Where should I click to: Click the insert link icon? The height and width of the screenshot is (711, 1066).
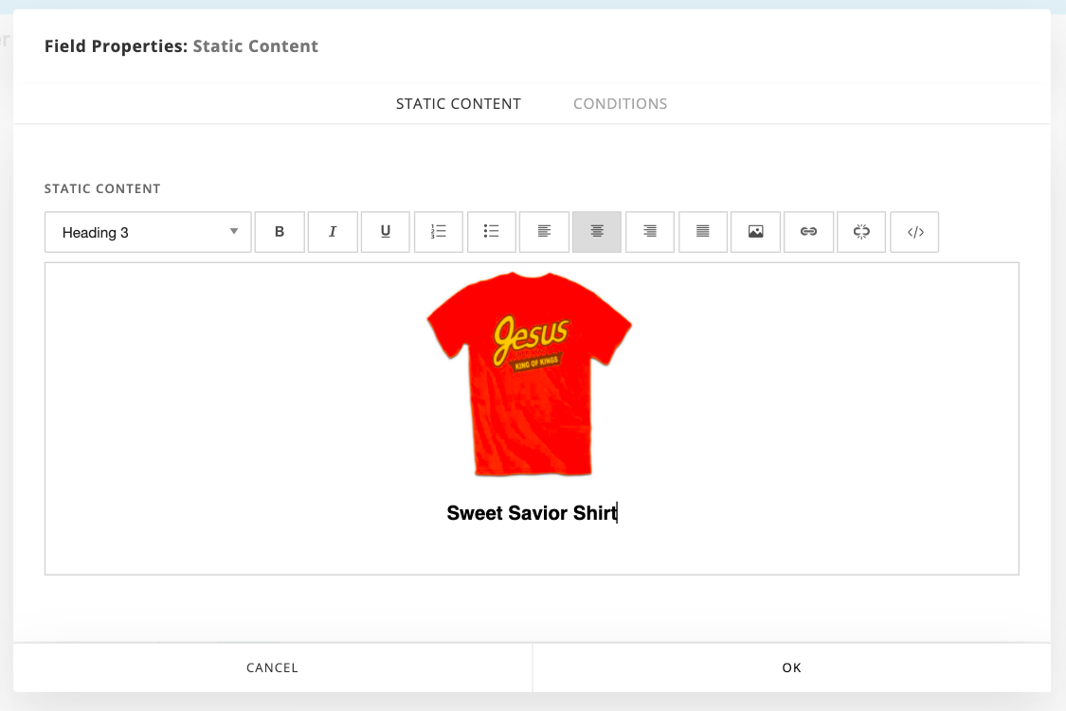(x=808, y=232)
